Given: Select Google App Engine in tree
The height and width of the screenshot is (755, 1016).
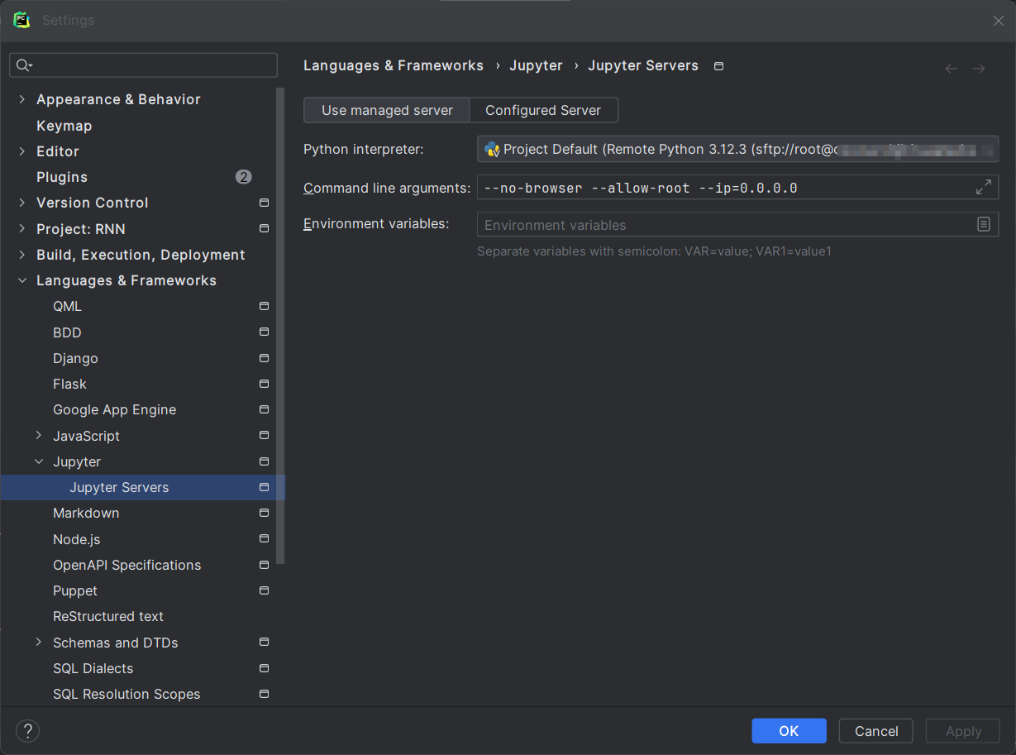Looking at the screenshot, I should 114,409.
